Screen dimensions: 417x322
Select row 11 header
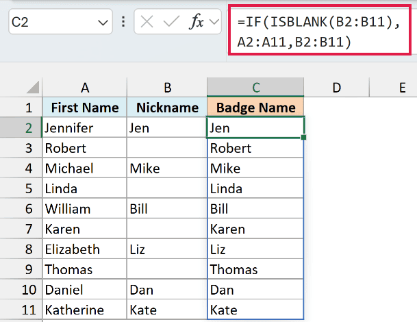[x=21, y=310]
